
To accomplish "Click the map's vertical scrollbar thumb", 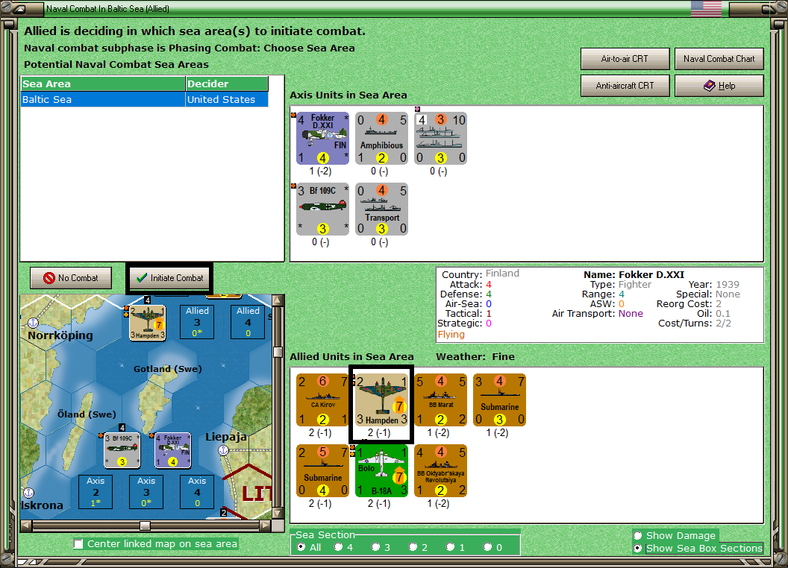I will point(278,352).
